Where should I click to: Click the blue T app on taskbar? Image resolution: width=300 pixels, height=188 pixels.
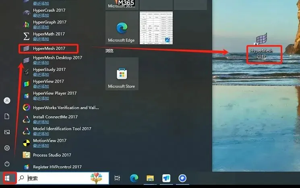pyautogui.click(x=166, y=178)
